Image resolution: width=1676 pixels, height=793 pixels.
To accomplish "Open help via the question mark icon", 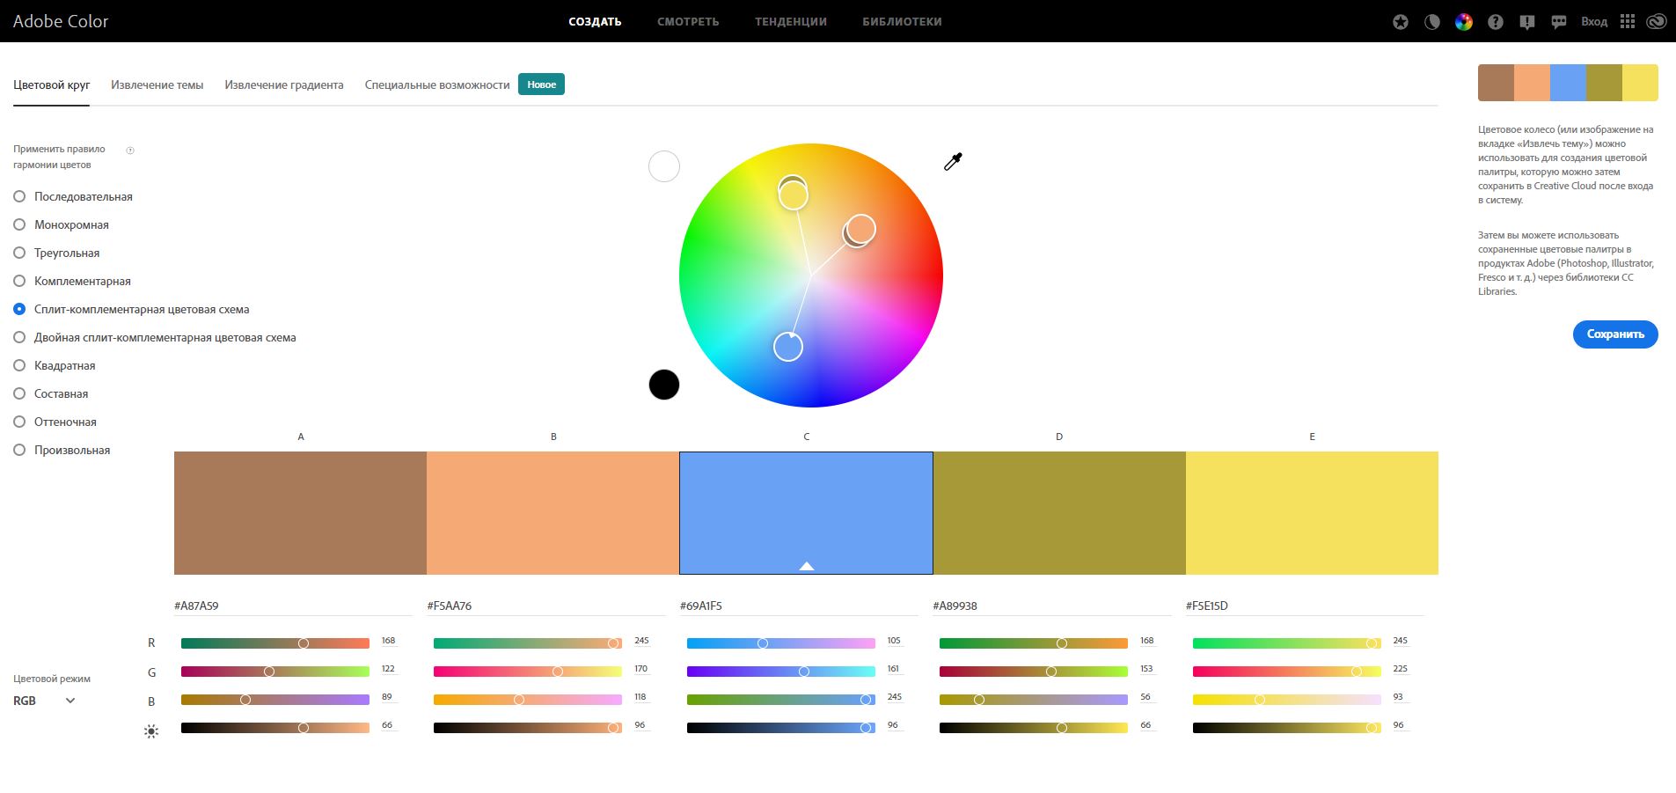I will click(1496, 22).
